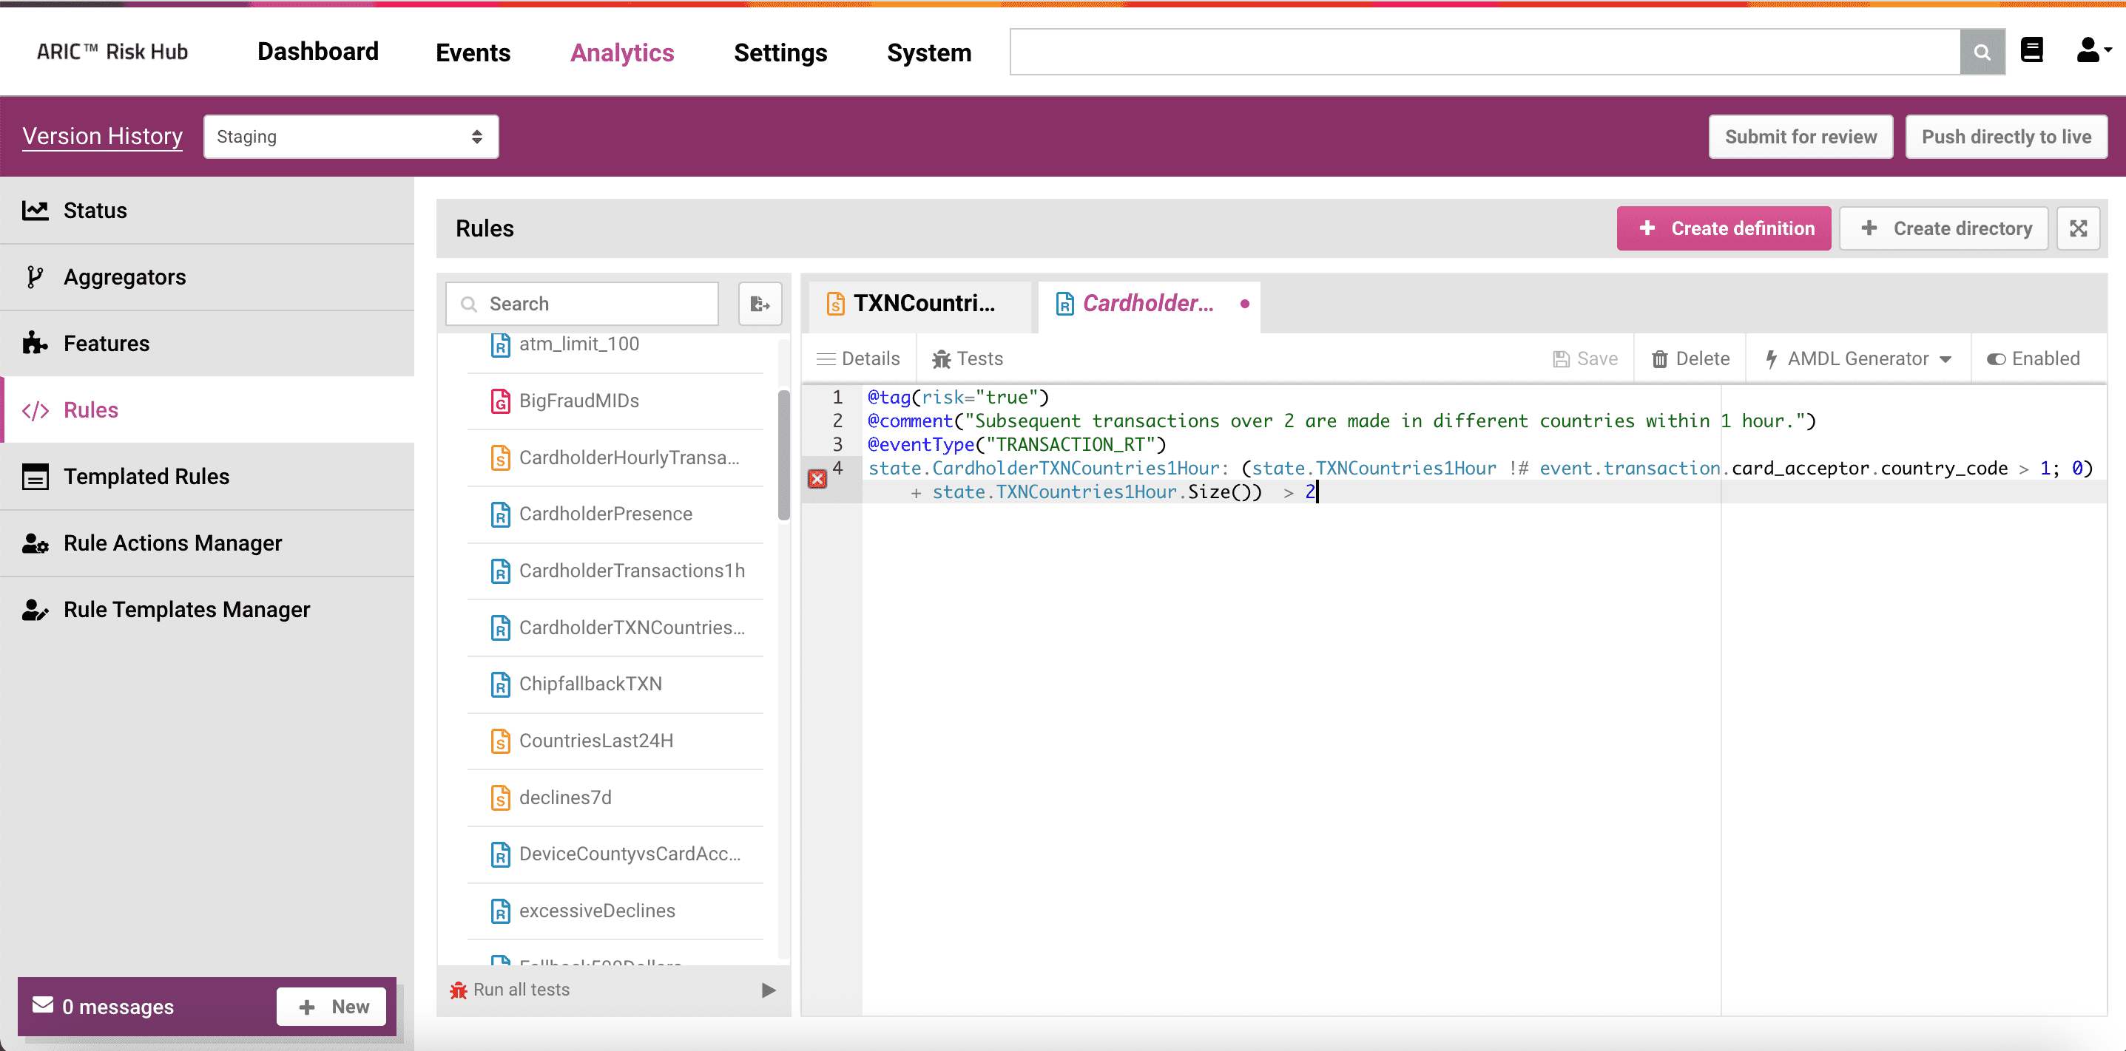Open the Events menu
Viewport: 2126px width, 1051px height.
[x=473, y=52]
